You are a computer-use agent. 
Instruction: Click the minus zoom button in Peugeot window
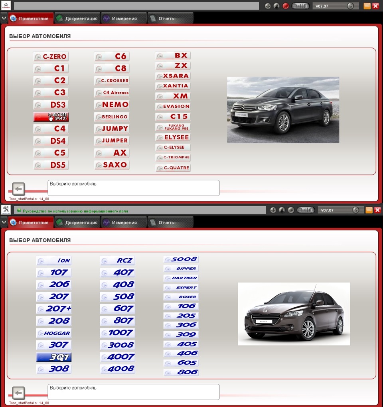pos(300,210)
